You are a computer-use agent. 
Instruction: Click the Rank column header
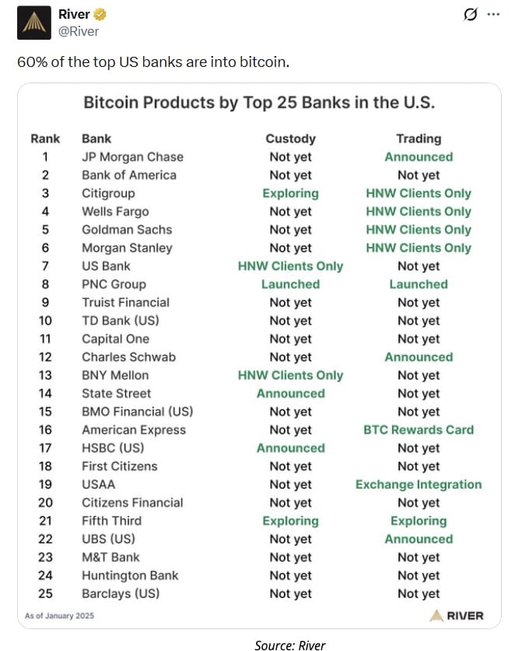tap(45, 139)
